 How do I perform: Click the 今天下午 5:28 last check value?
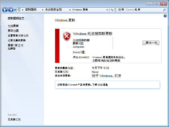101,68
